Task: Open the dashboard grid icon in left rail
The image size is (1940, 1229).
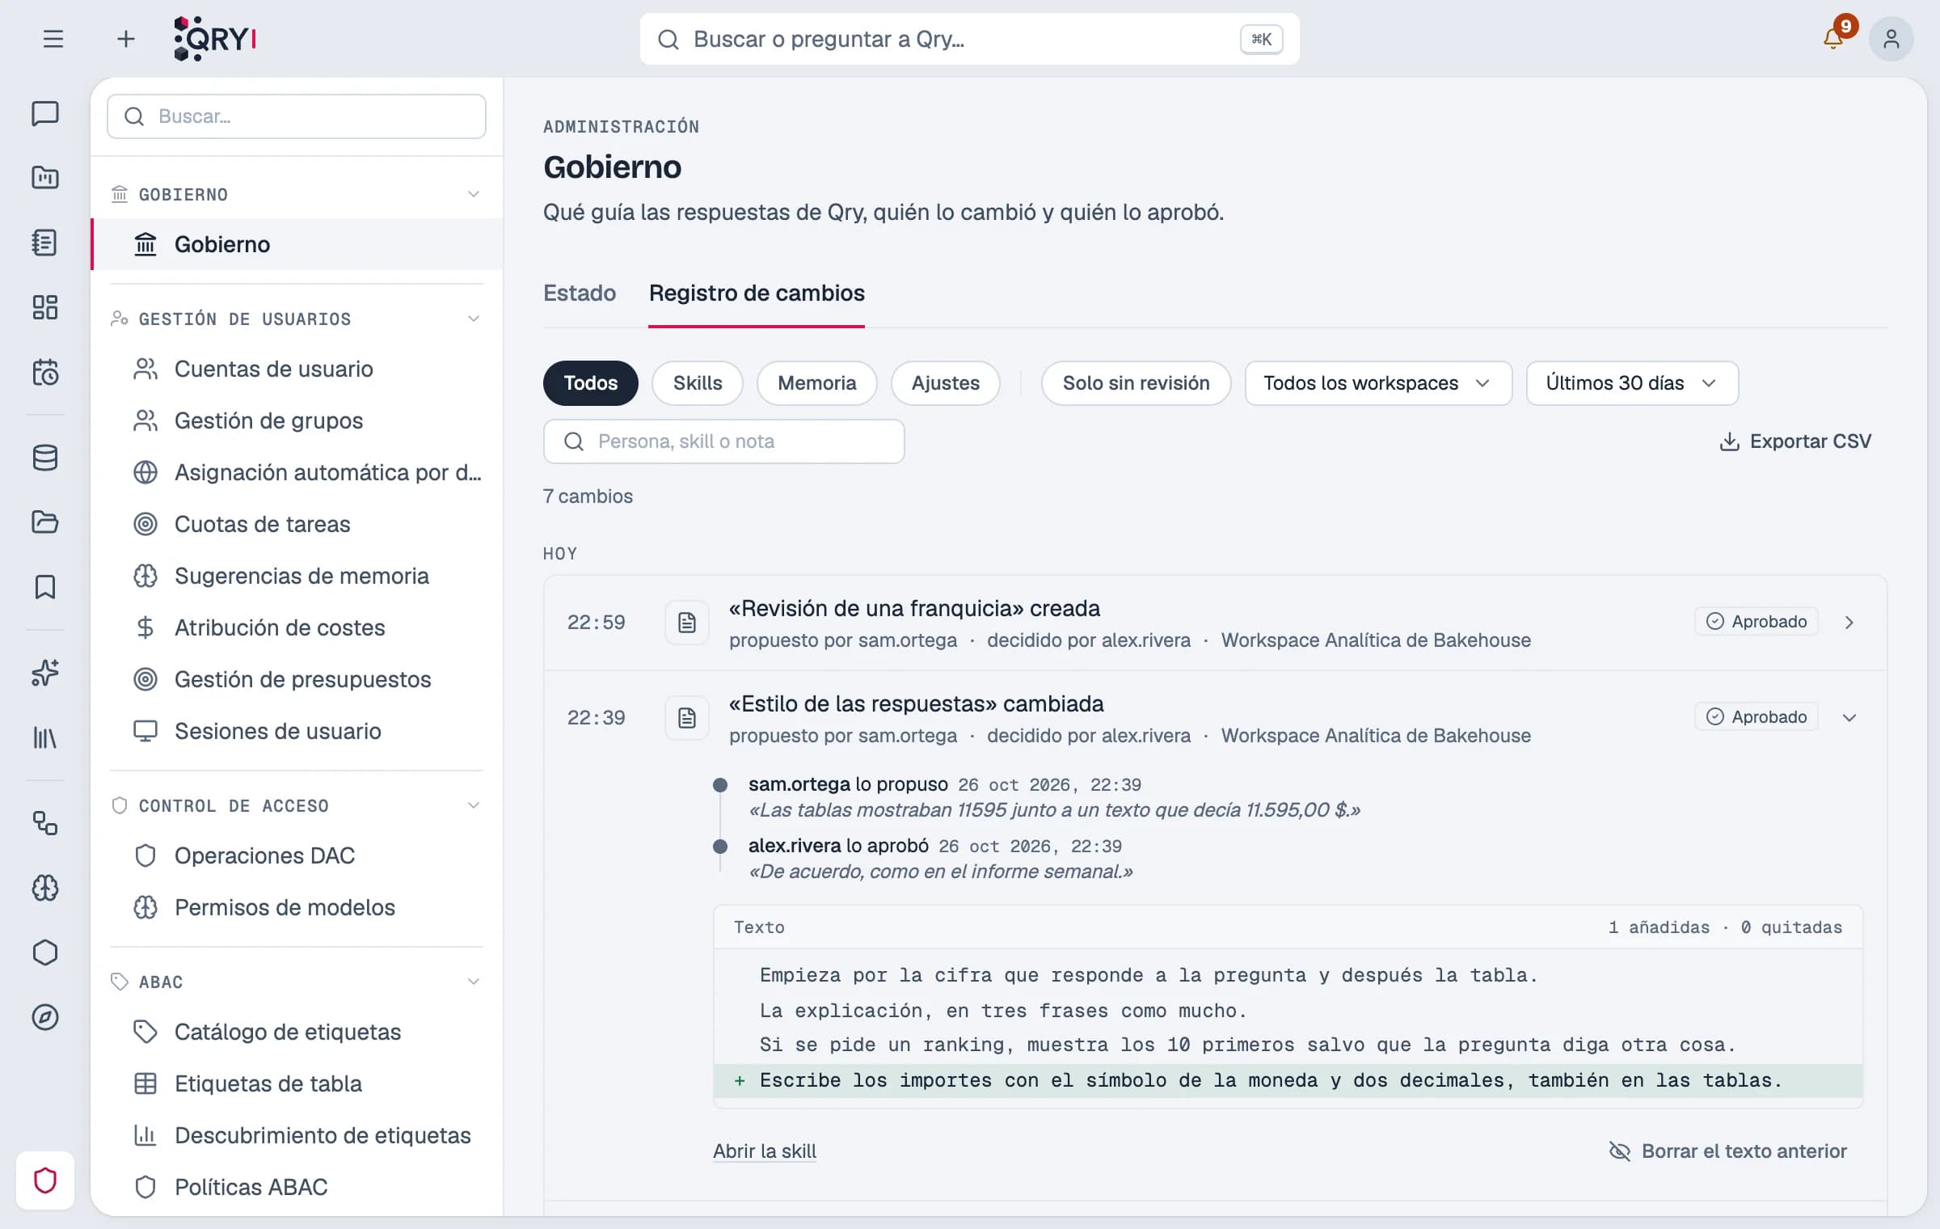Action: coord(45,307)
